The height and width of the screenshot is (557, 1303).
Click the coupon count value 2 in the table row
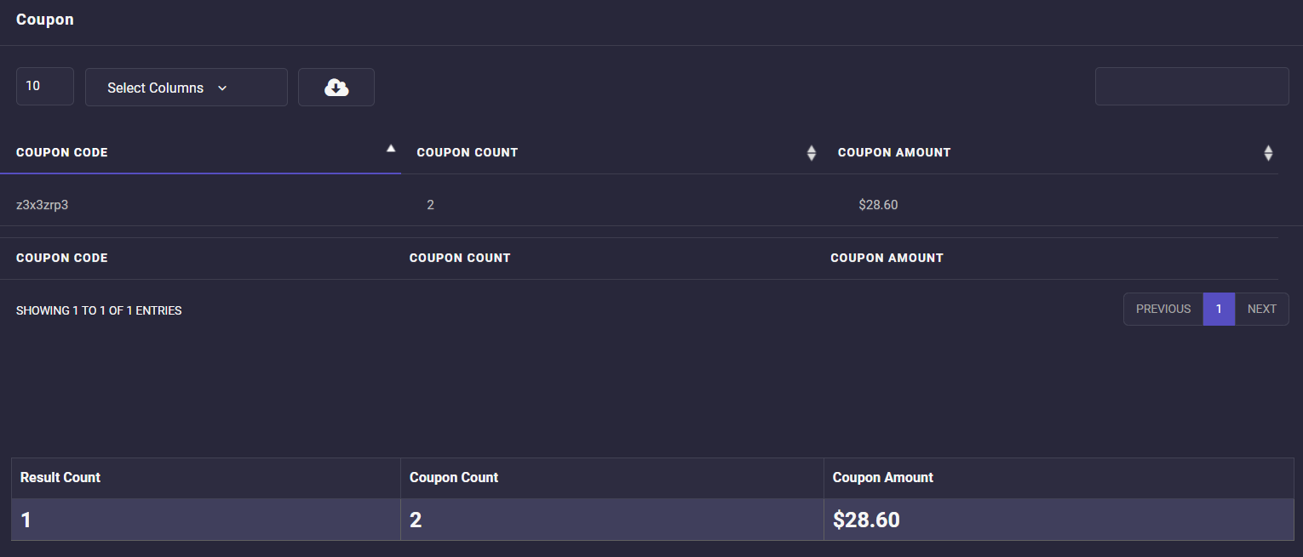430,205
